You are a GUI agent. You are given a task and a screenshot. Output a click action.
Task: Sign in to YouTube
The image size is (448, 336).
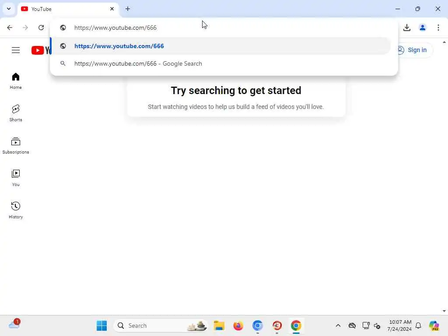413,50
